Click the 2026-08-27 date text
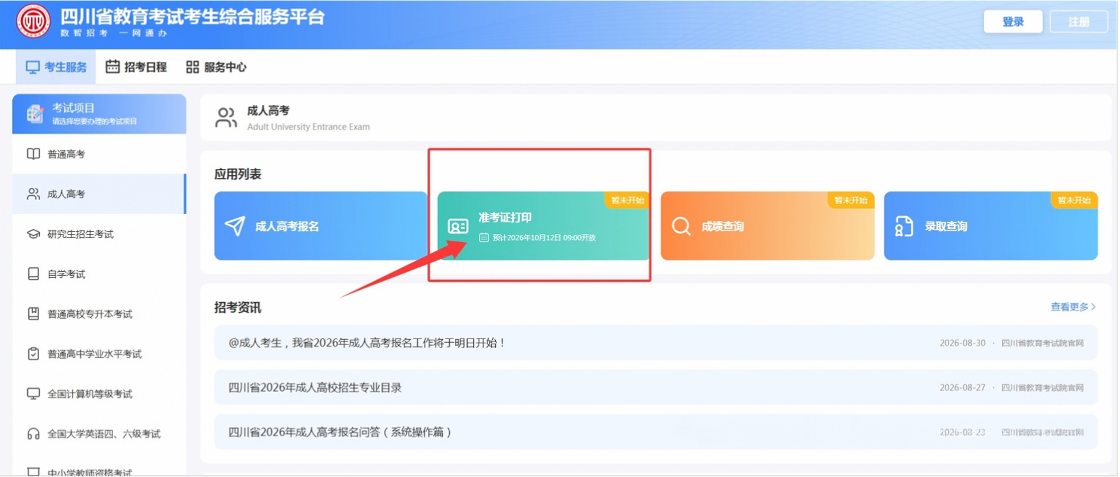The height and width of the screenshot is (477, 1120). click(x=962, y=387)
